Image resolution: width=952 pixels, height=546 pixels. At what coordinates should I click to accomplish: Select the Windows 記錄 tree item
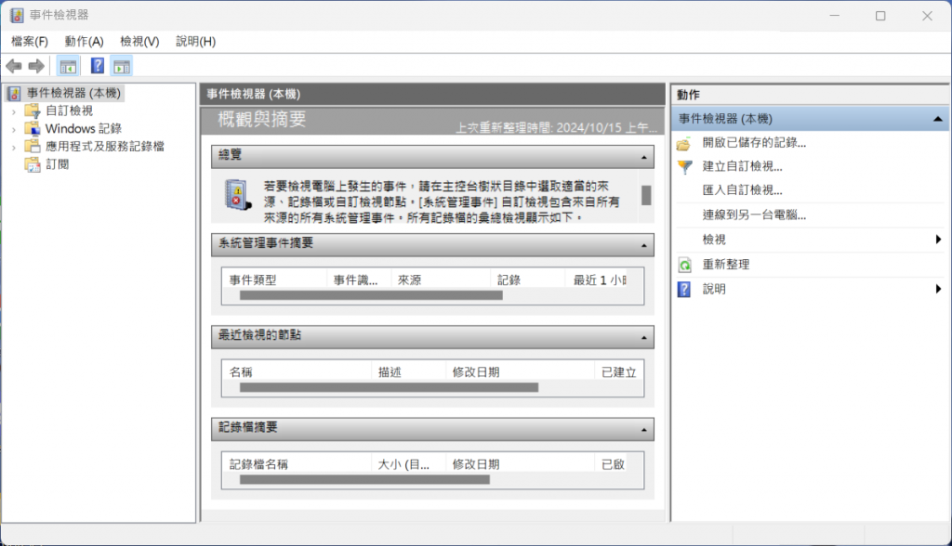click(x=83, y=129)
